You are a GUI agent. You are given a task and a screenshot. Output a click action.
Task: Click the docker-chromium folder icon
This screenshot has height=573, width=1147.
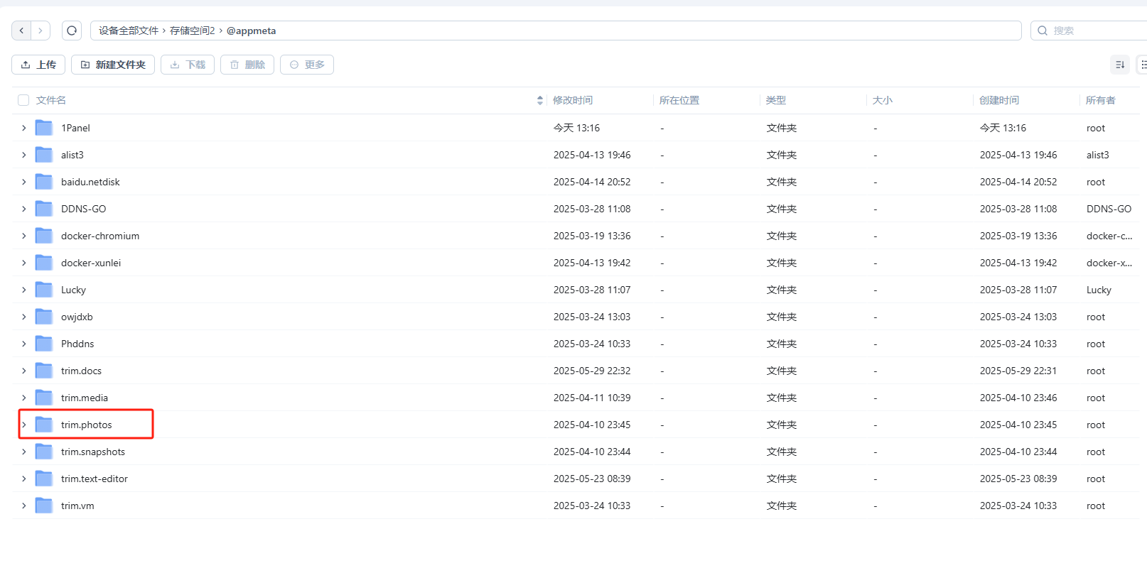pos(44,236)
